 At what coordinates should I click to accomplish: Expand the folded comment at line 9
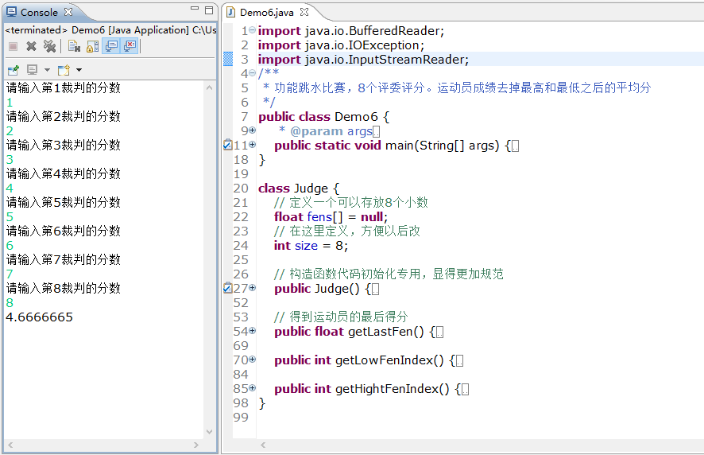click(x=253, y=130)
